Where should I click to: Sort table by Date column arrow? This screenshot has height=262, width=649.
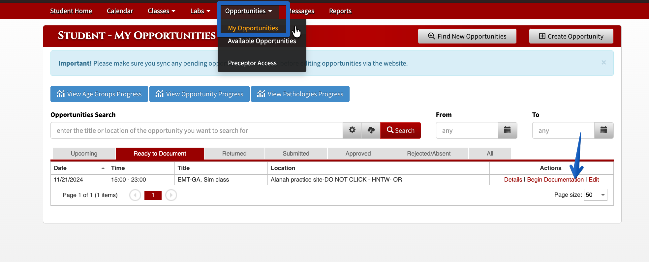point(103,168)
